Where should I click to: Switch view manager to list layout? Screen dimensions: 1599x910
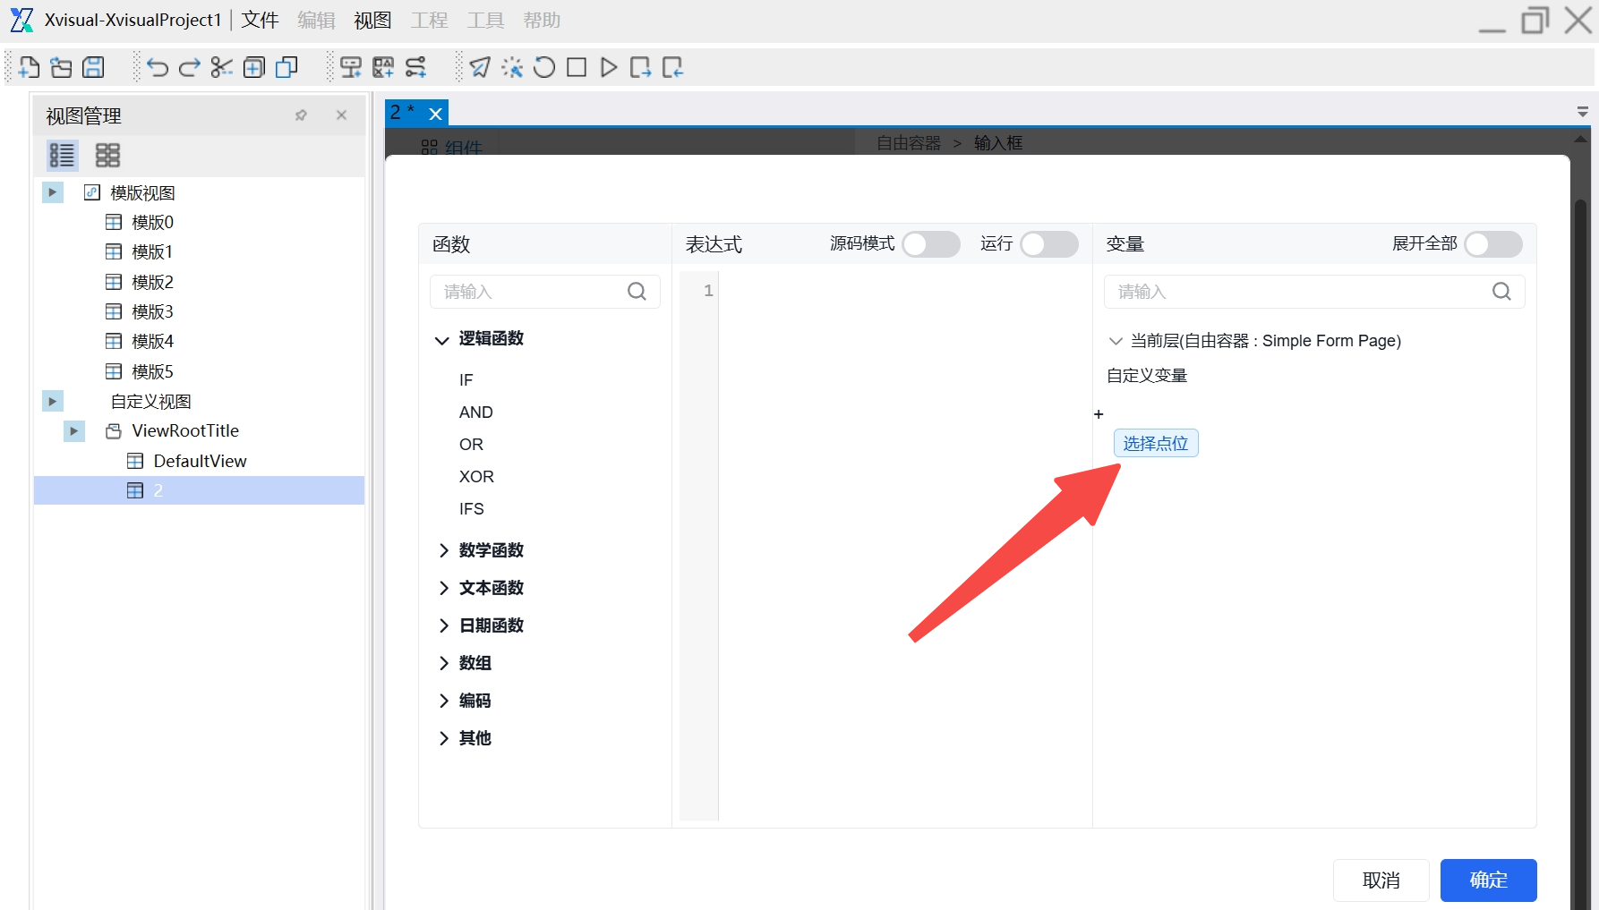62,155
